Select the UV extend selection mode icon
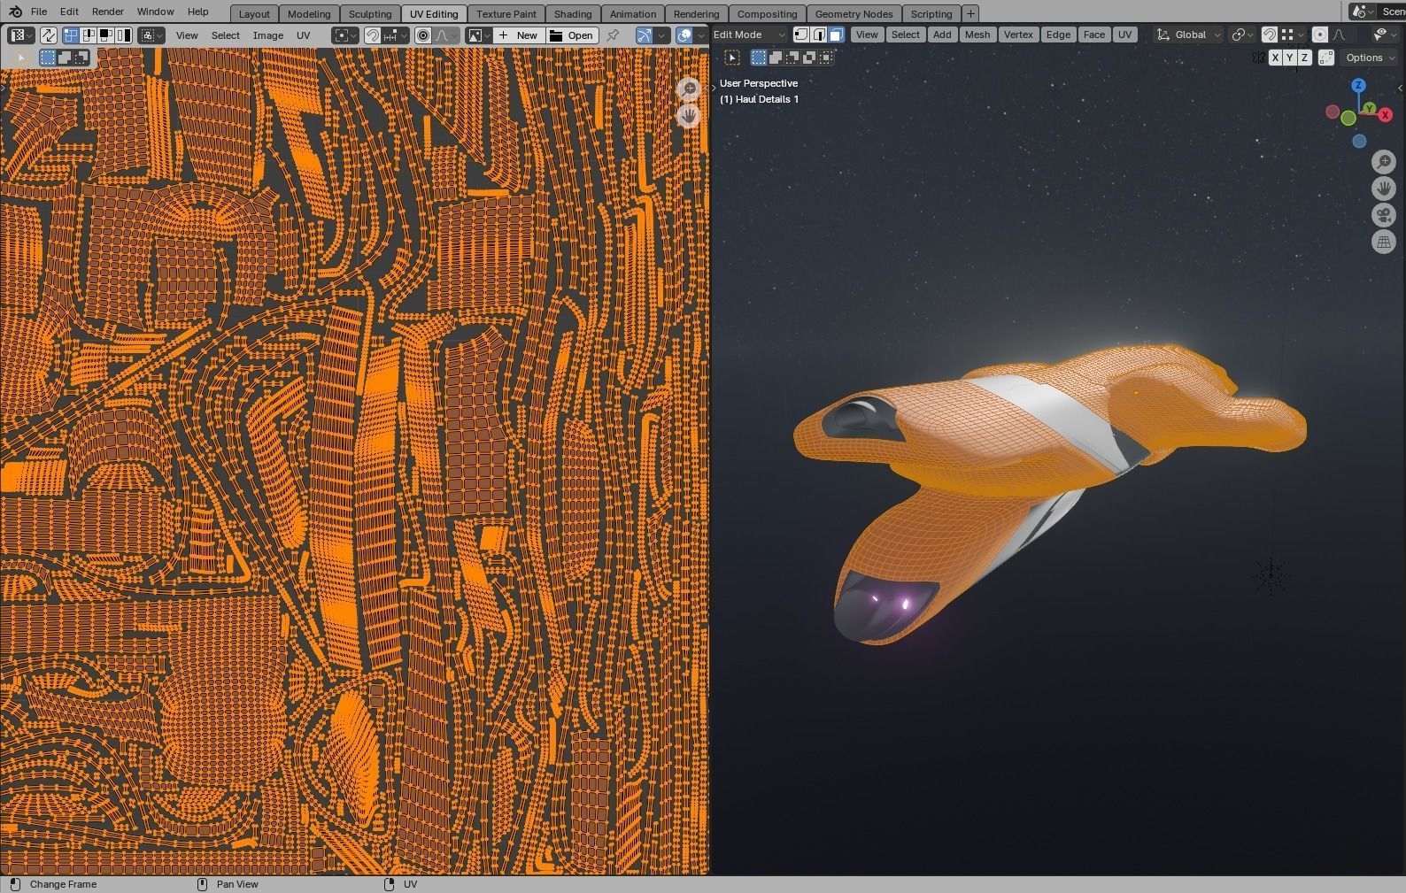 pos(65,58)
